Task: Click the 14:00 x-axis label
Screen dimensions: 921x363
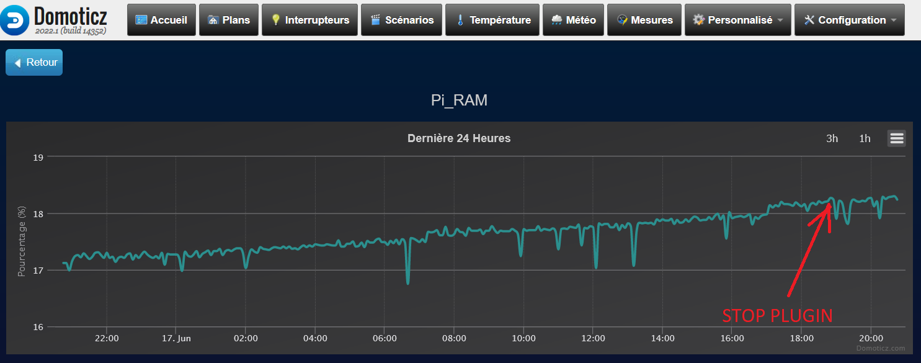Action: click(663, 338)
